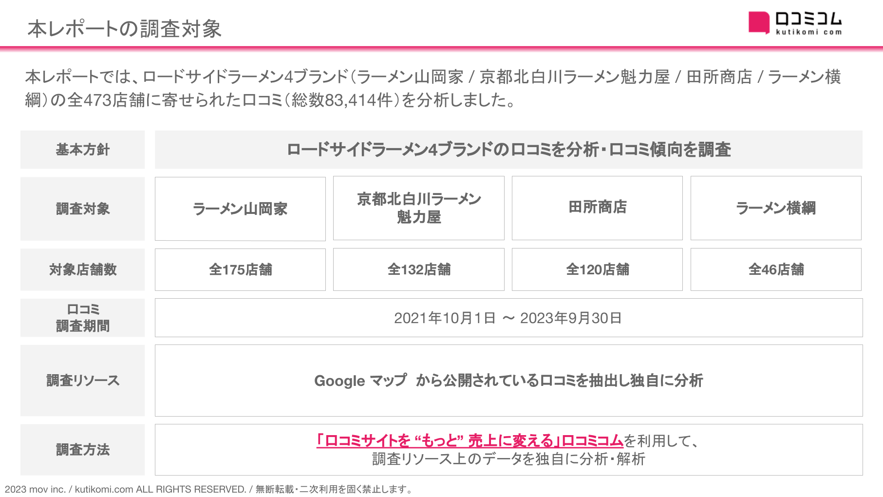
Task: Click the Google マップ resource description text
Action: click(508, 381)
